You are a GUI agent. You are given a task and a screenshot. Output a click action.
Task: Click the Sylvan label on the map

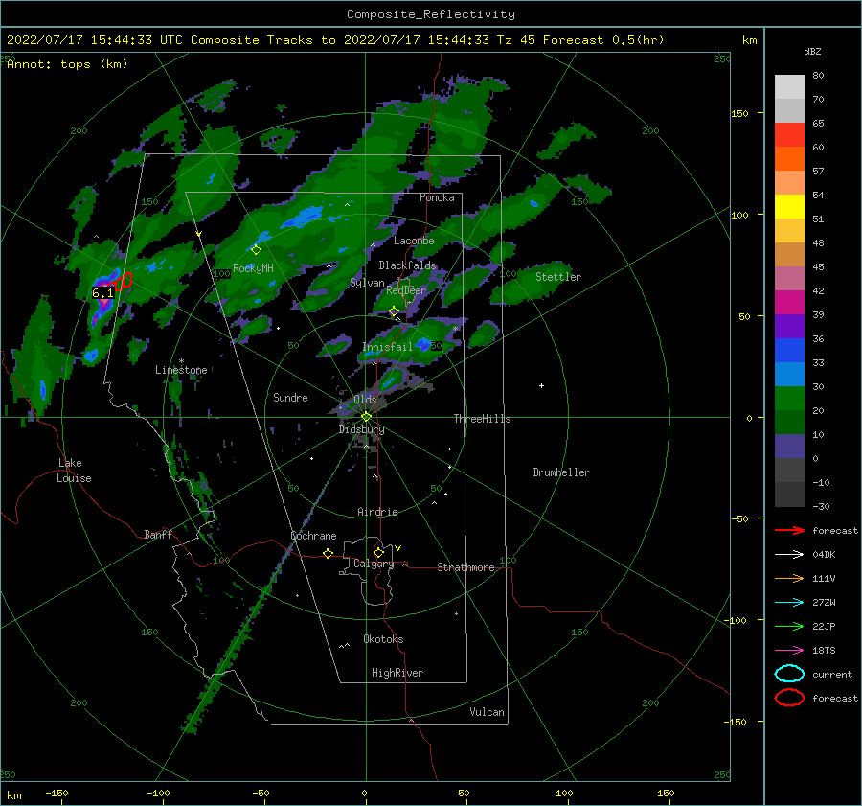367,283
